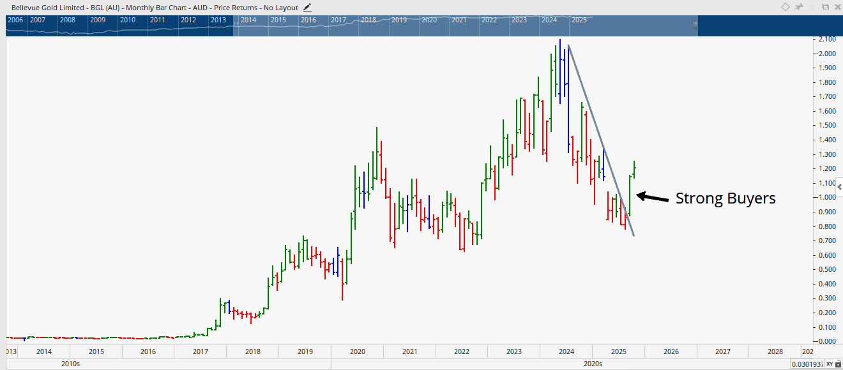Select the 'Strong Buyers' text annotation
This screenshot has height=370, width=843.
(x=725, y=198)
